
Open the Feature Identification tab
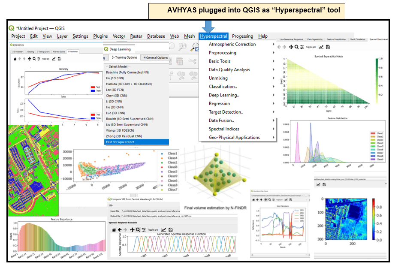(336, 39)
